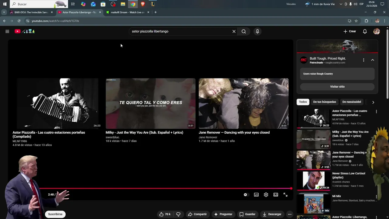Open options for sidebar Milky - Just the Way You Are
The height and width of the screenshot is (219, 389).
376,133
